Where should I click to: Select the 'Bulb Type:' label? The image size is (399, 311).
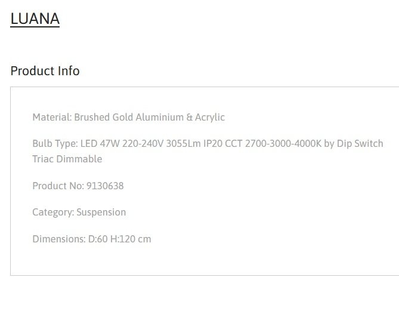[x=55, y=144]
